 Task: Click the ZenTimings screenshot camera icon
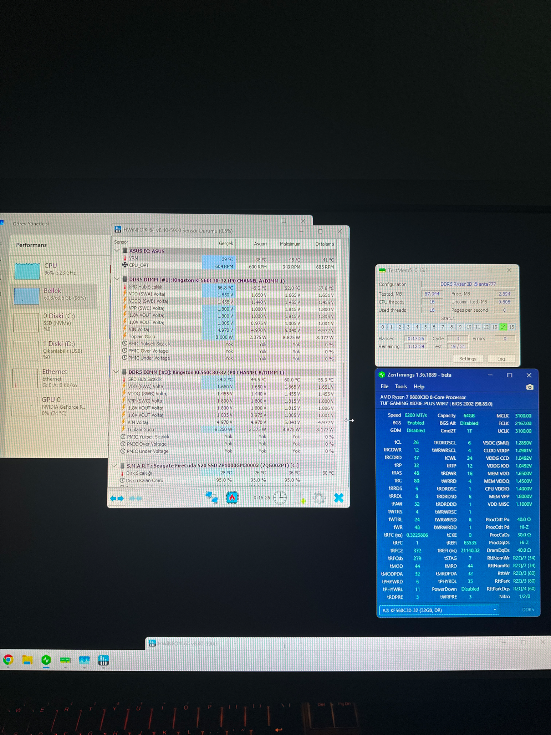tap(530, 387)
